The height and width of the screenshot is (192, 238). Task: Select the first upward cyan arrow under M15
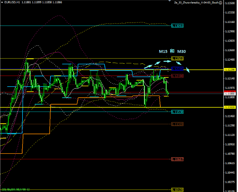(x=148, y=66)
